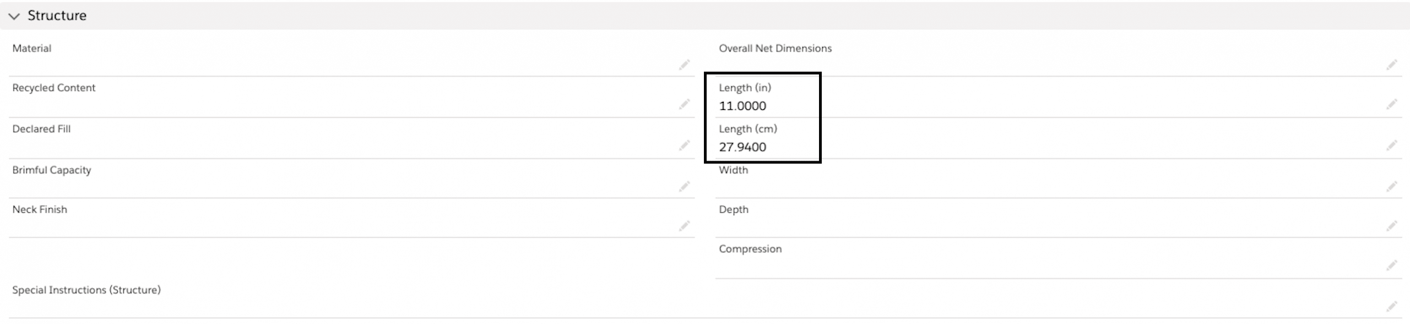Click the Declared Fill edit pencil
Image resolution: width=1410 pixels, height=324 pixels.
point(684,146)
